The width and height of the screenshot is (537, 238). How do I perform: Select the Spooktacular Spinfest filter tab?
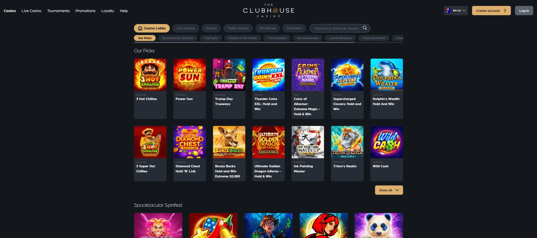[178, 38]
